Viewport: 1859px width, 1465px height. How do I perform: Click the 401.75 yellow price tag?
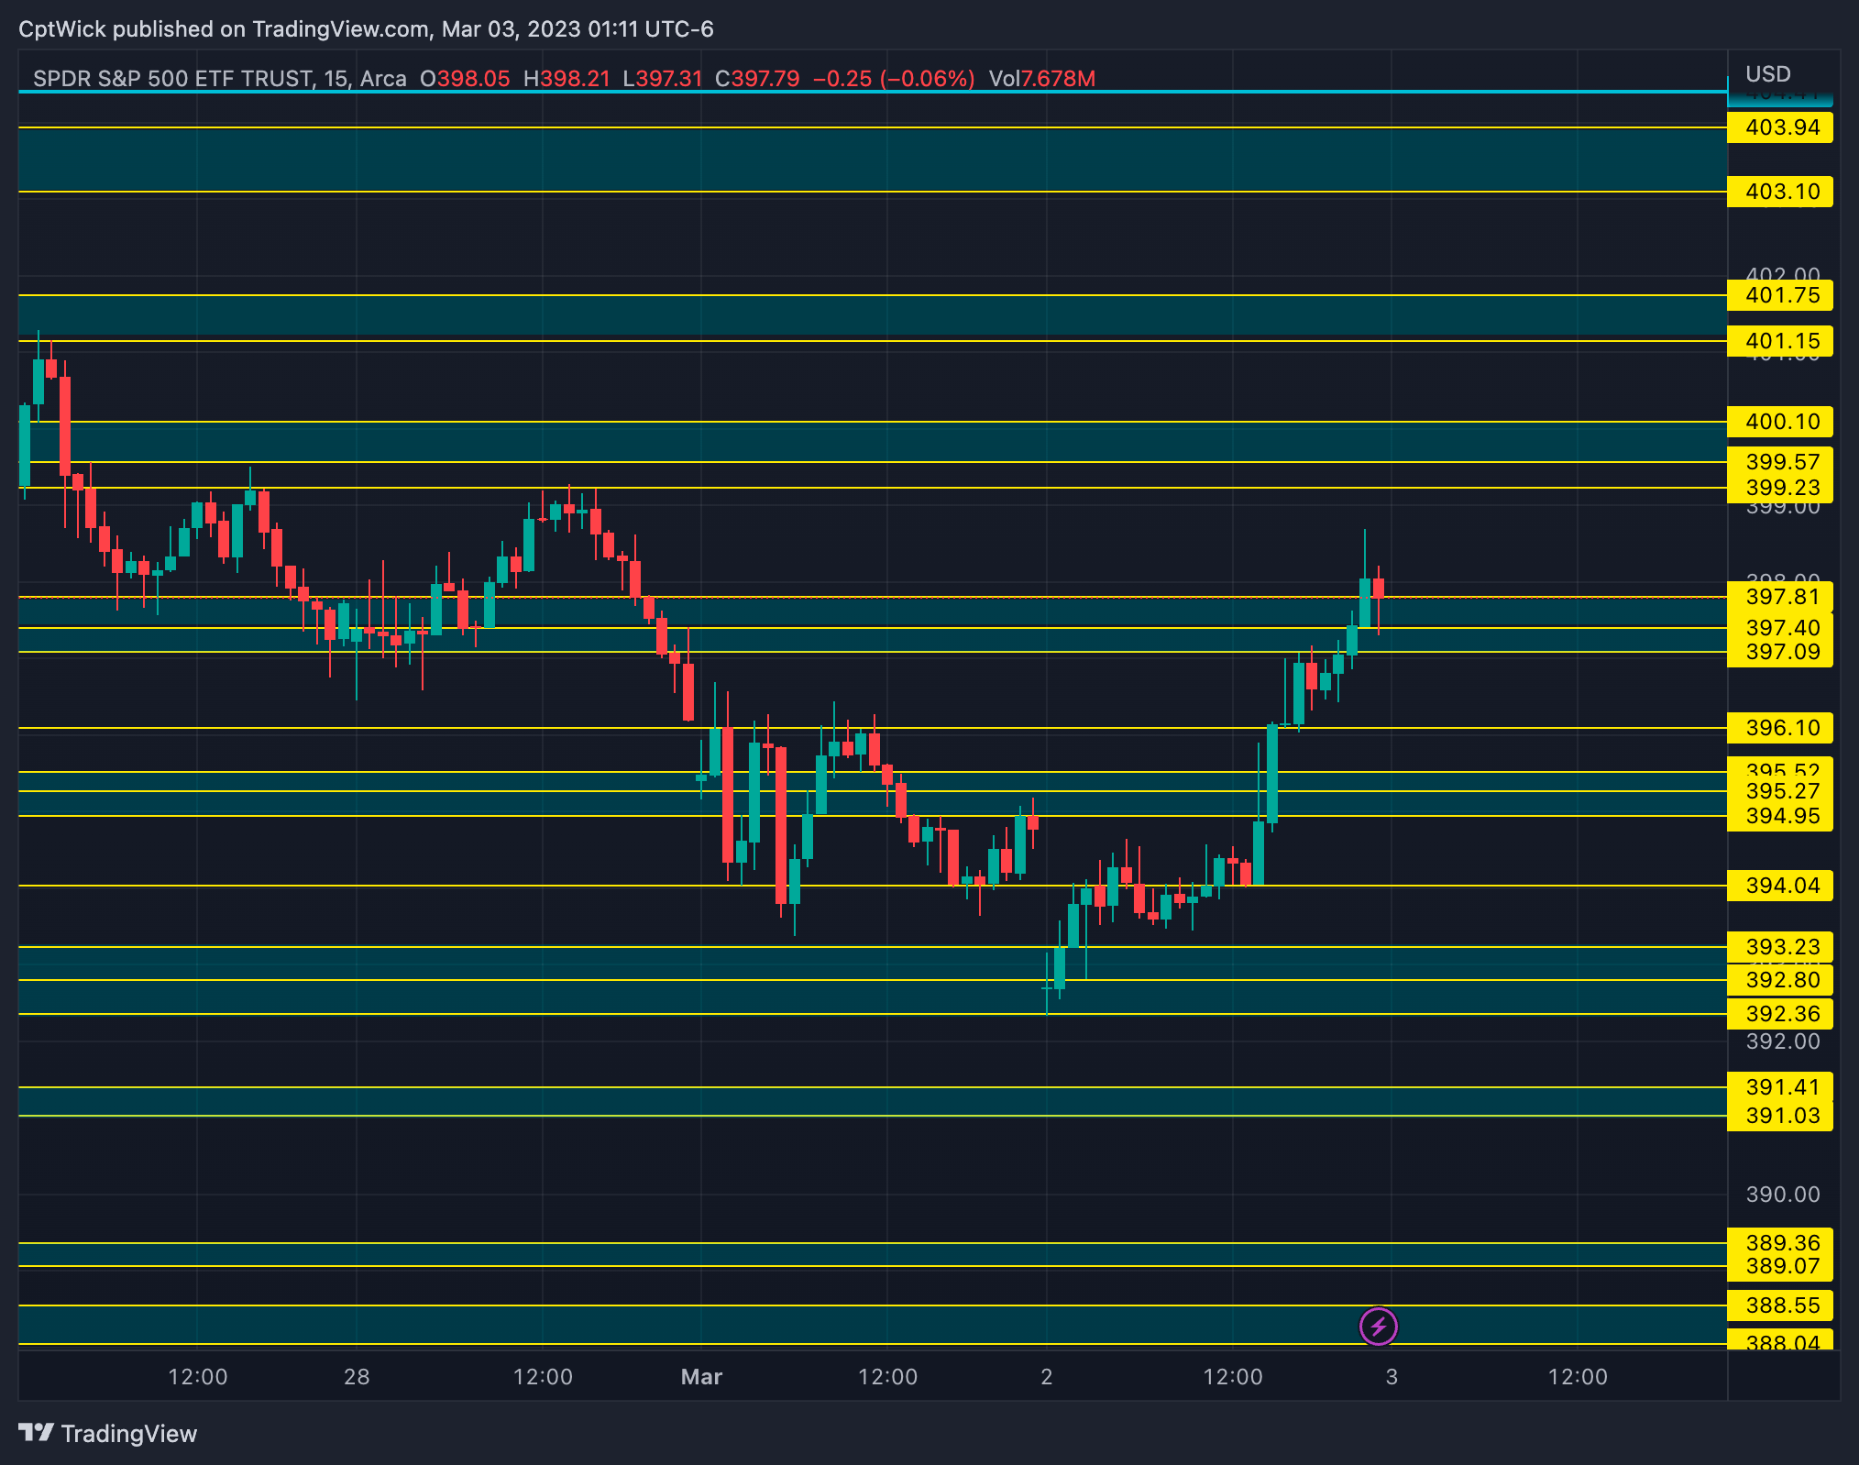click(x=1780, y=295)
